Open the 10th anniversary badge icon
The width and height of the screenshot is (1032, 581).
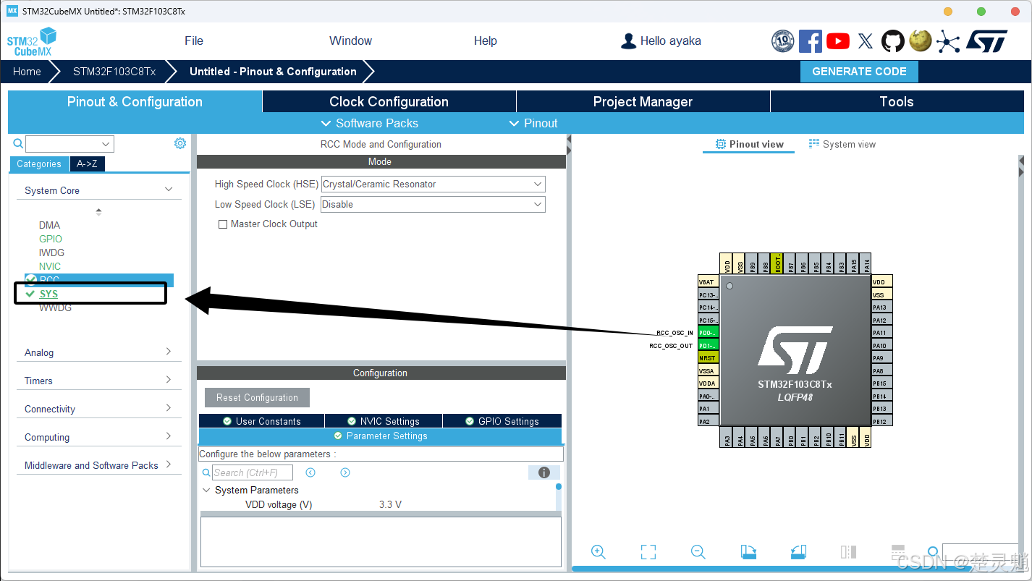click(783, 41)
